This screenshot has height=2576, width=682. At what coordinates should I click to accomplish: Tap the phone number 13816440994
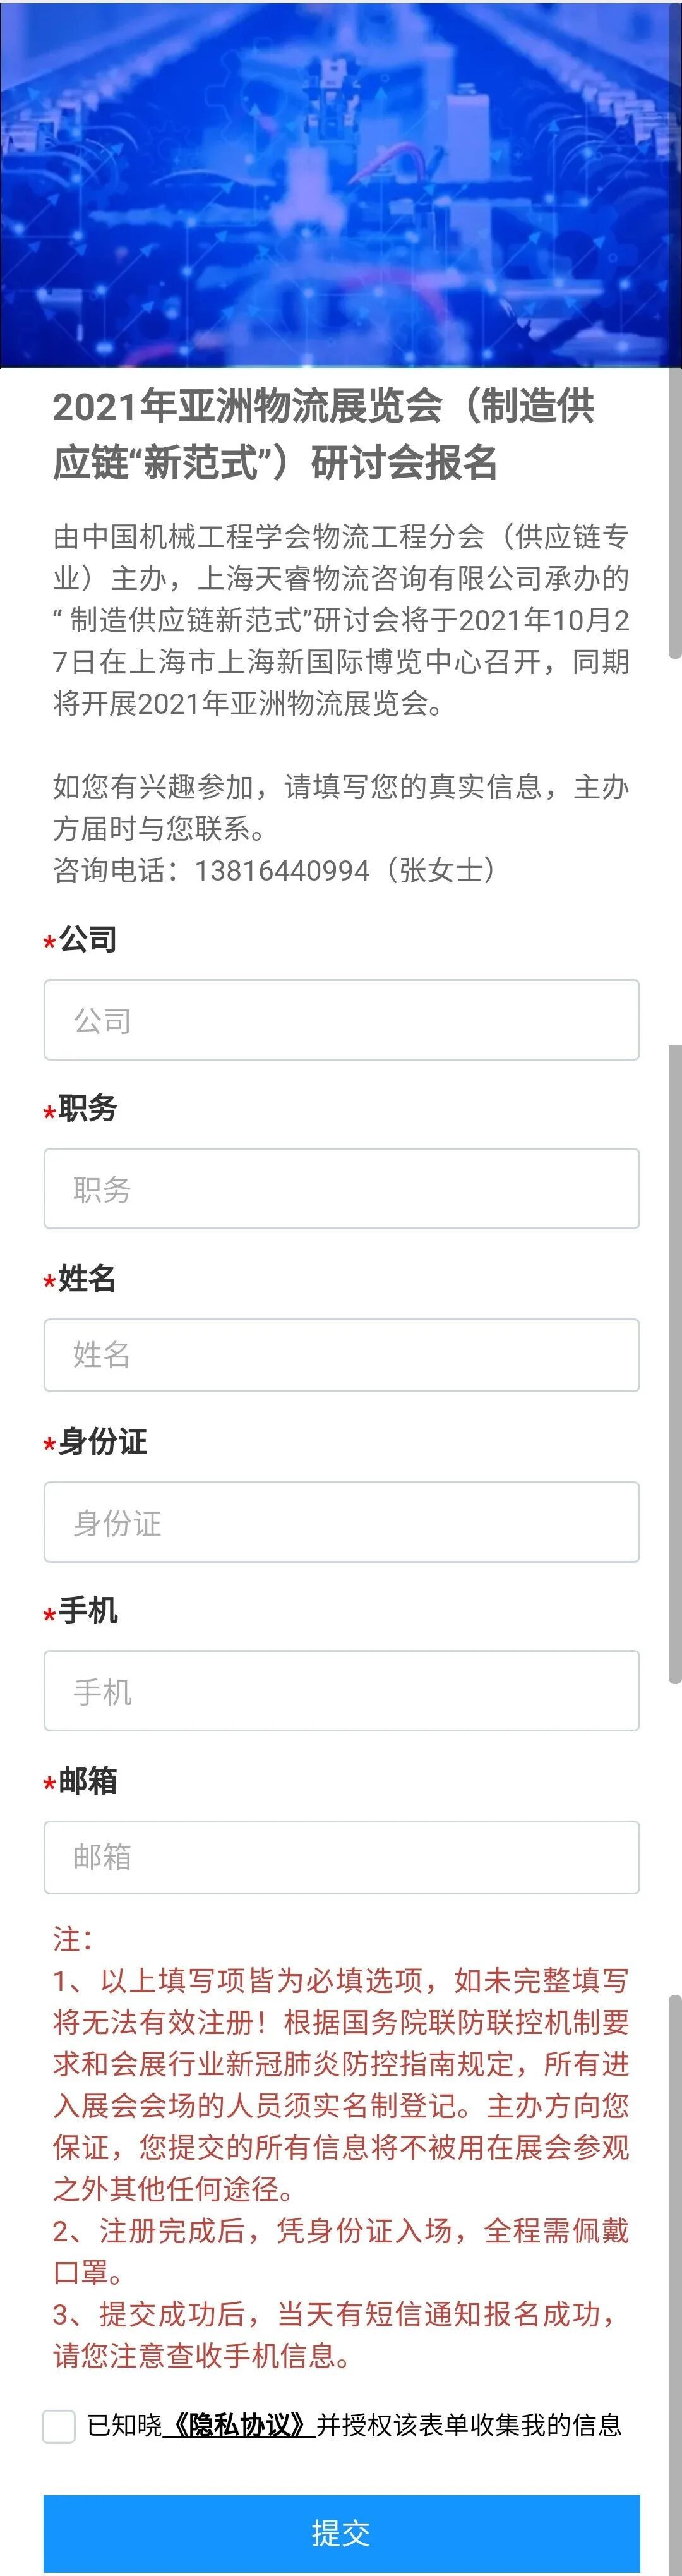(x=282, y=871)
